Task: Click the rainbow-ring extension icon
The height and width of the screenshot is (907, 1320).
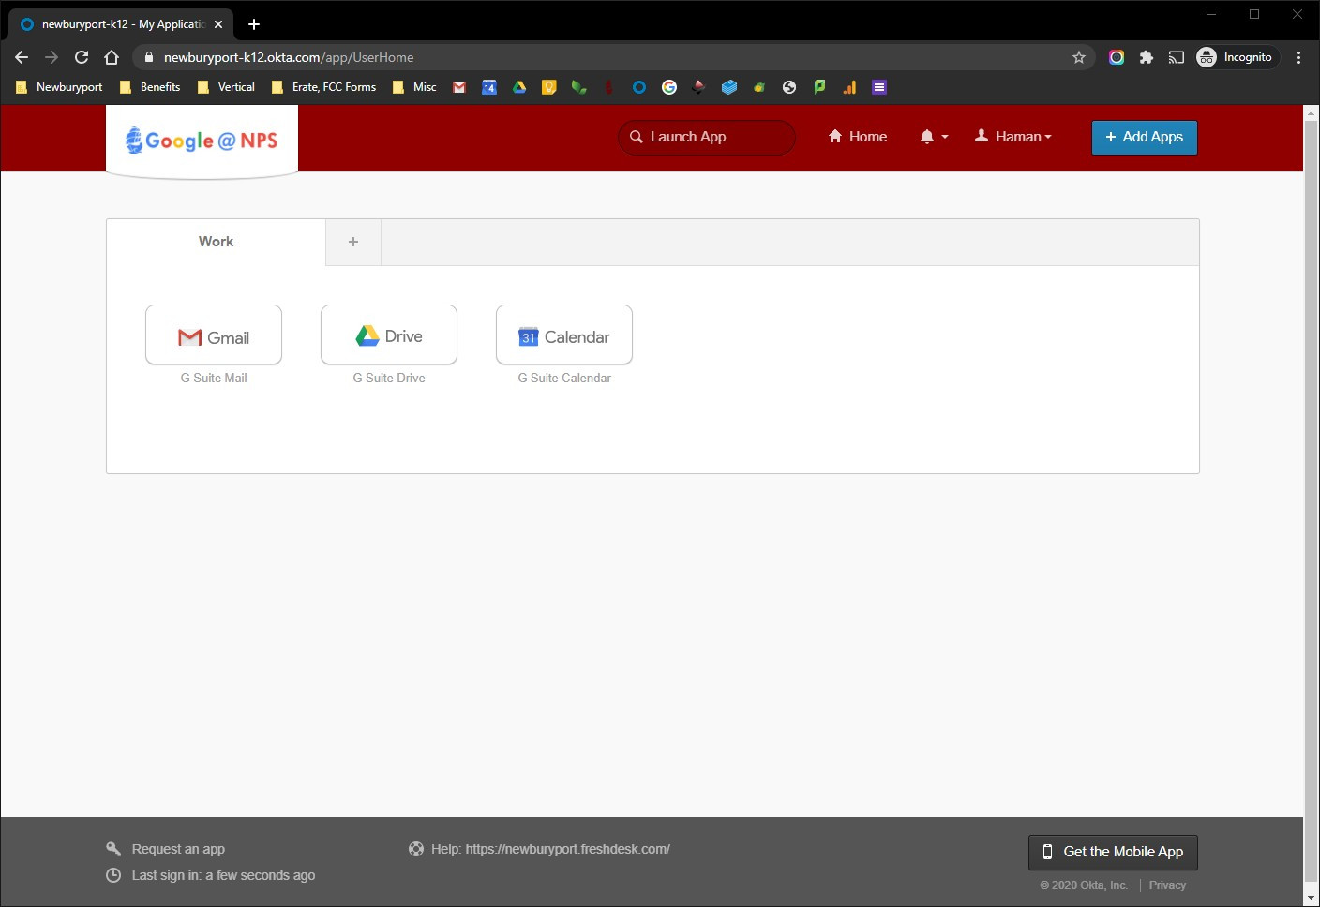Action: 1116,57
